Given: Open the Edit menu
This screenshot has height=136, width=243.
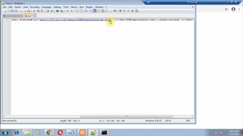Looking at the screenshot, I should tap(10, 7).
